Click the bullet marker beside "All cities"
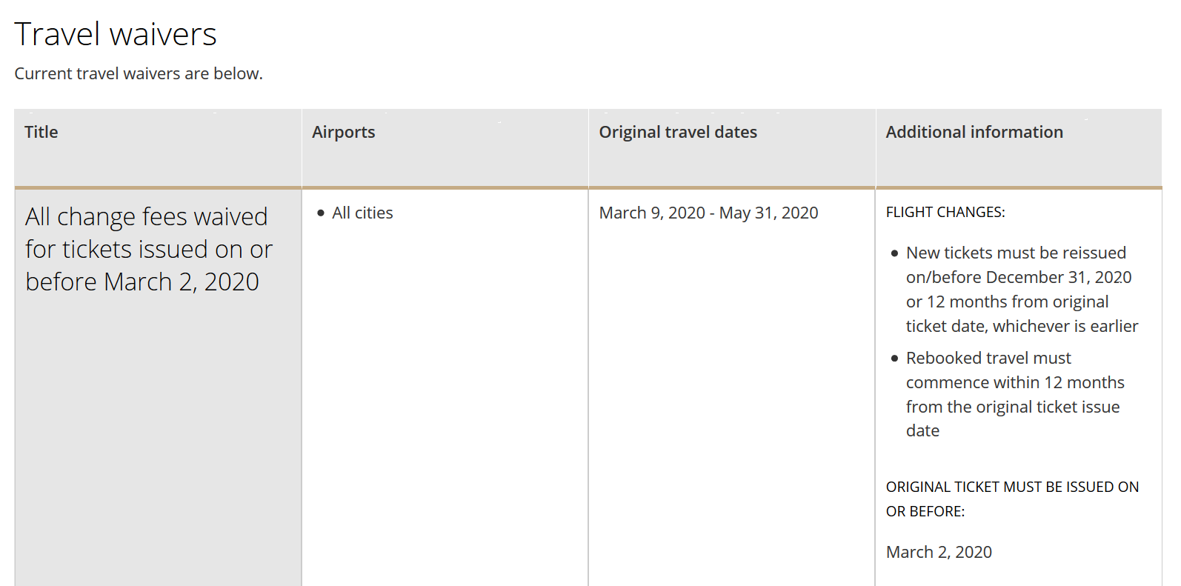 click(x=321, y=213)
